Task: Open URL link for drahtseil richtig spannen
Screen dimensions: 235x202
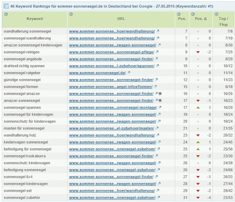Action: 112,66
